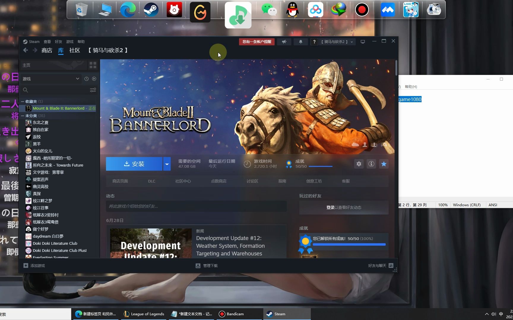Open the green music download app in dock
The height and width of the screenshot is (320, 513).
238,15
